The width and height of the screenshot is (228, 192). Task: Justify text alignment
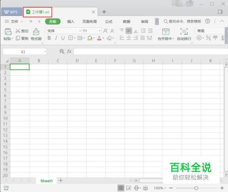point(143,38)
